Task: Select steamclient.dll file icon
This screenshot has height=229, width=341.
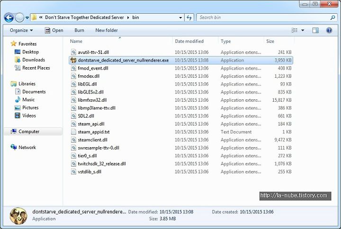Action: 73,140
